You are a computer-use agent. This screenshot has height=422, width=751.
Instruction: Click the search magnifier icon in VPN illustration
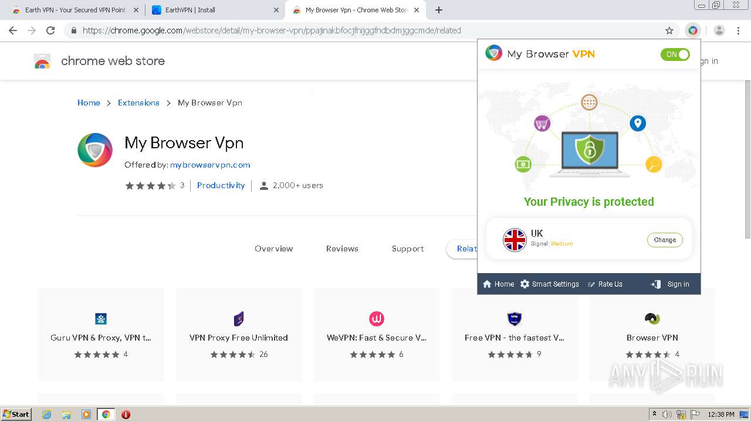(x=654, y=165)
